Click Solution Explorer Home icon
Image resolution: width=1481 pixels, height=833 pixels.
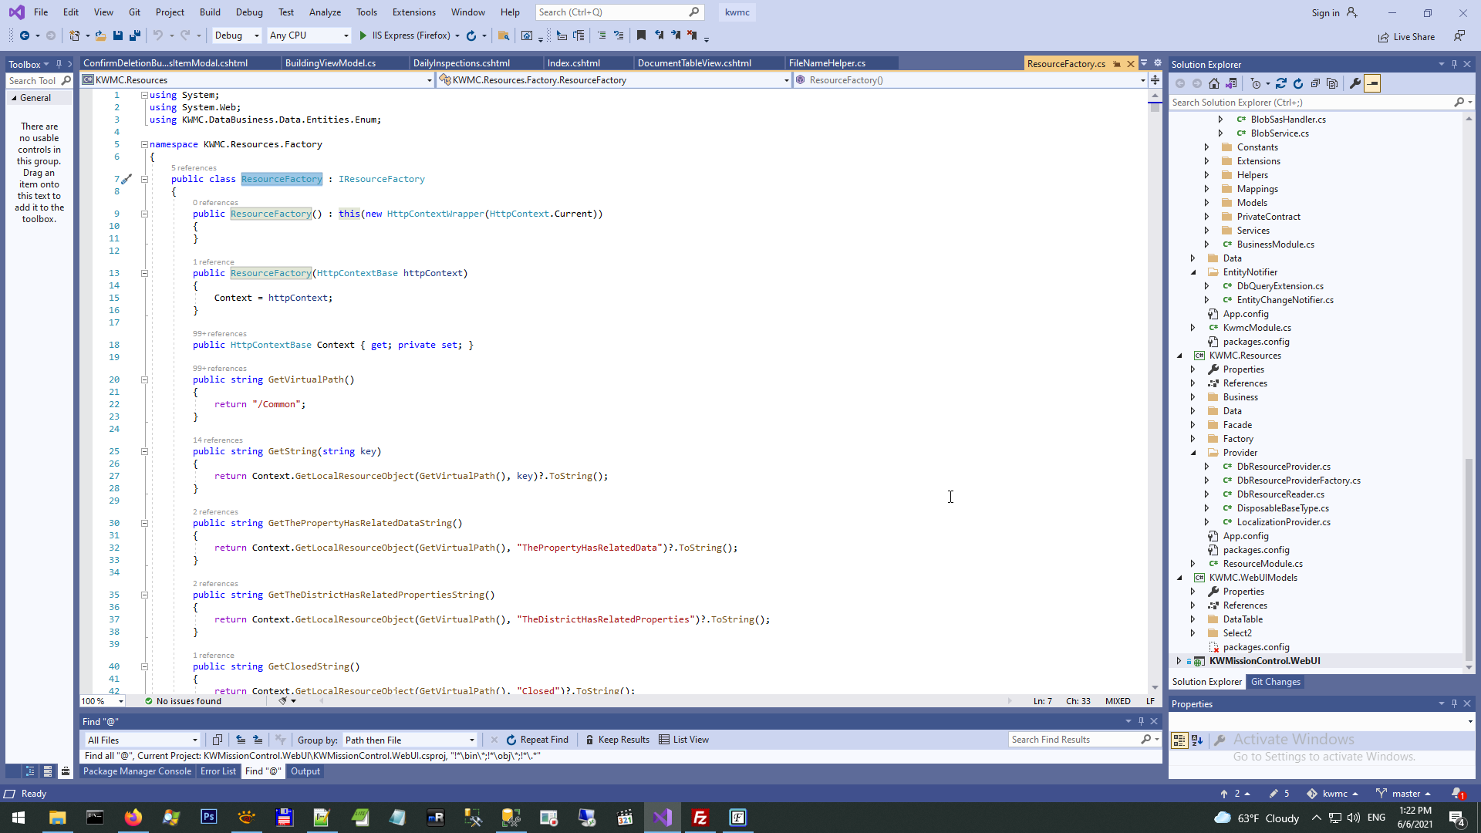pyautogui.click(x=1214, y=83)
